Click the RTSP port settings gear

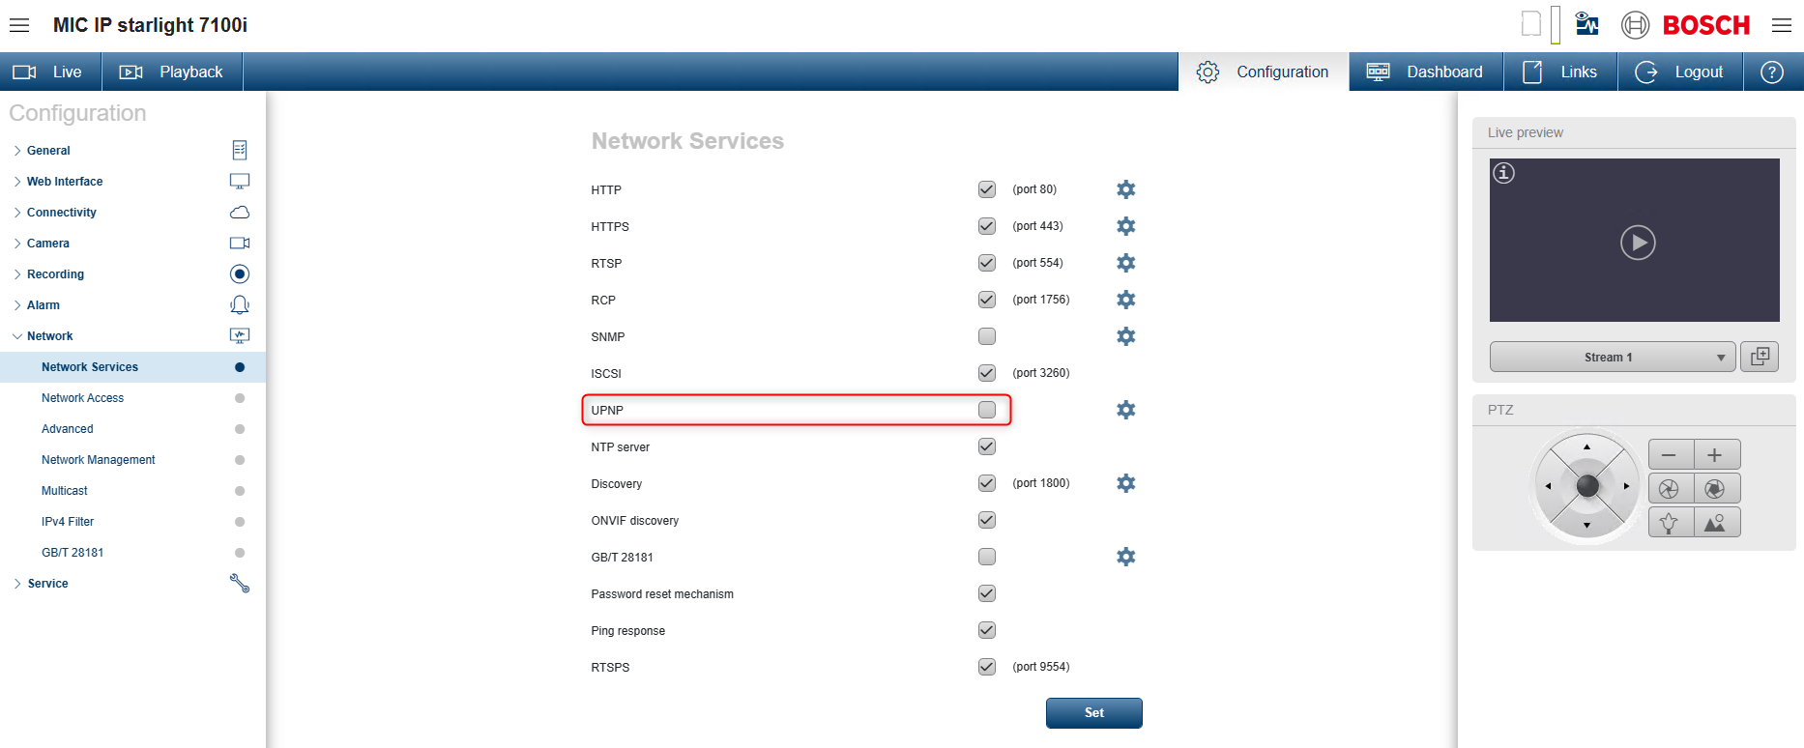[x=1125, y=263]
